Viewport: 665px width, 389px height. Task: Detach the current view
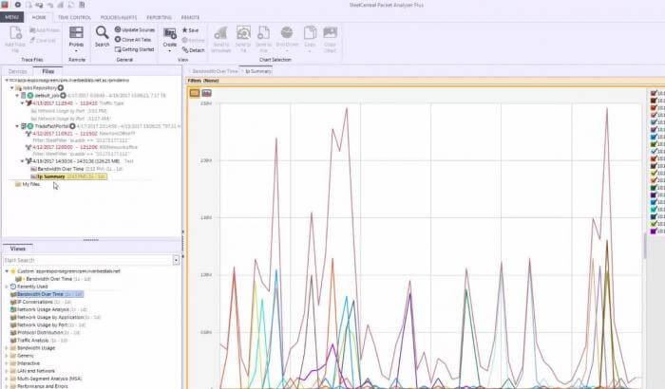tap(194, 50)
